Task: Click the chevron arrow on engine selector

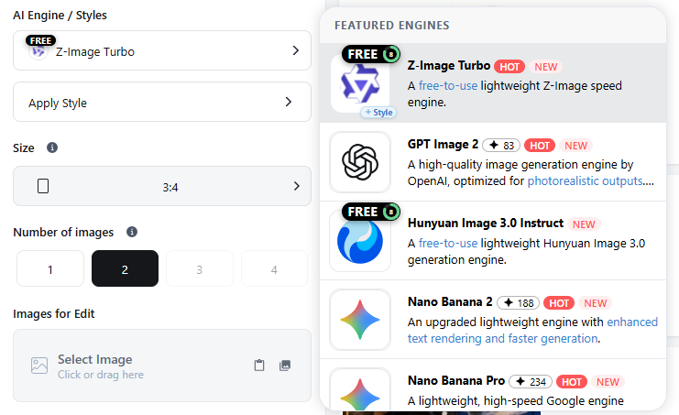Action: coord(296,50)
